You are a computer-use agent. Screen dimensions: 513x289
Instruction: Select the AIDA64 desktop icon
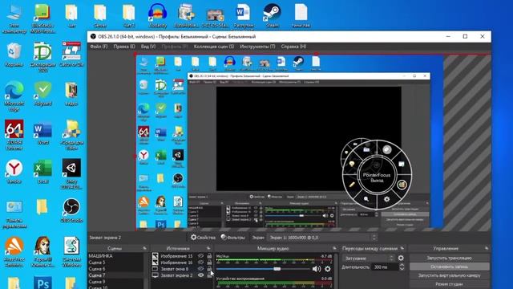click(14, 135)
